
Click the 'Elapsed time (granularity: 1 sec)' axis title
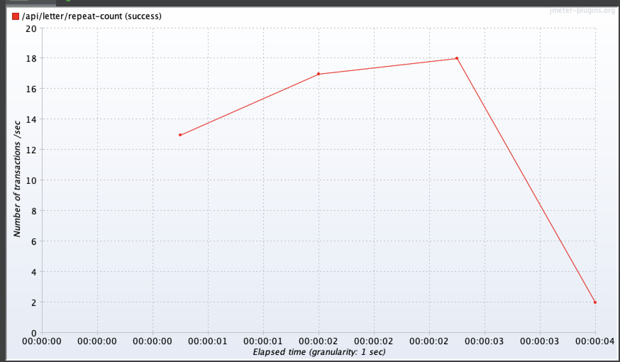point(319,352)
